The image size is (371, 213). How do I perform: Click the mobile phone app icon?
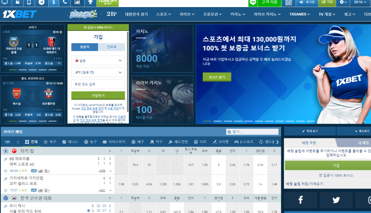(29, 2)
